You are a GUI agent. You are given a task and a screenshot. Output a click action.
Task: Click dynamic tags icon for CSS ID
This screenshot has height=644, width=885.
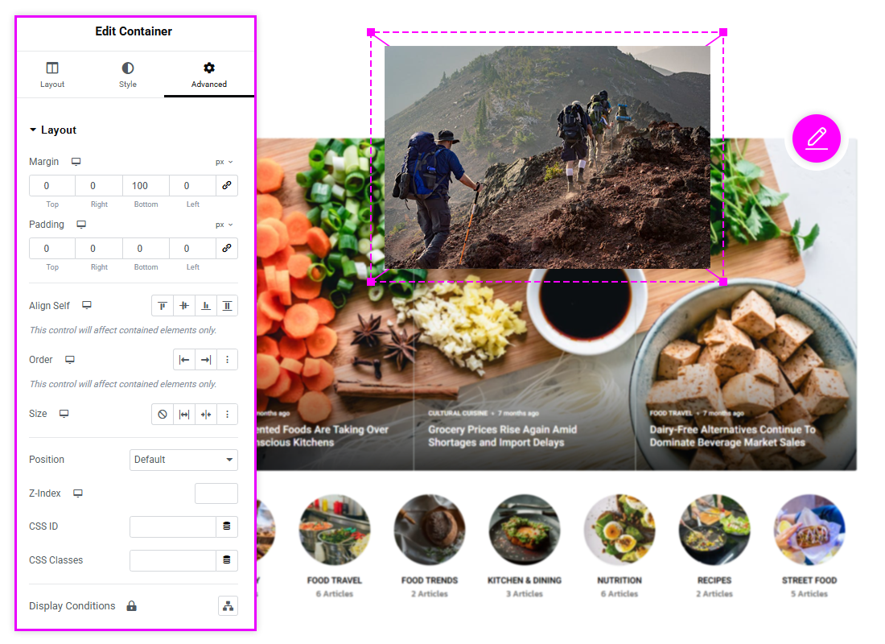click(227, 526)
